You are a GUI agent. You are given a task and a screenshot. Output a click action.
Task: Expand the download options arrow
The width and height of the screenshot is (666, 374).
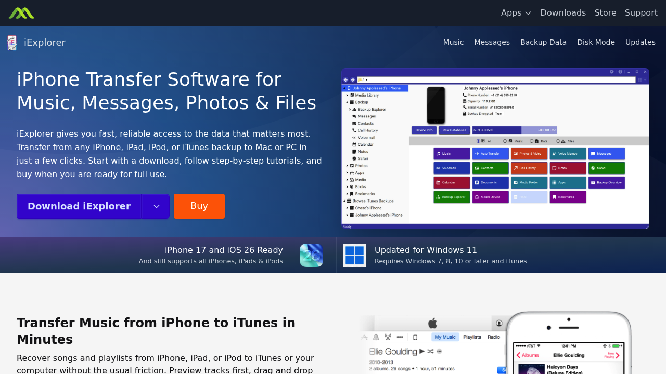(x=156, y=206)
